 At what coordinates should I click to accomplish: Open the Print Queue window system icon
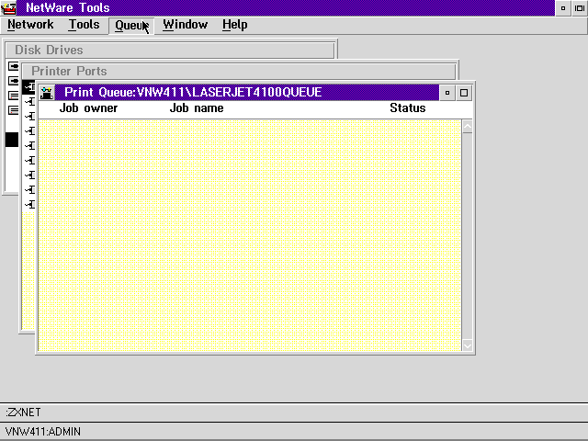[x=47, y=93]
